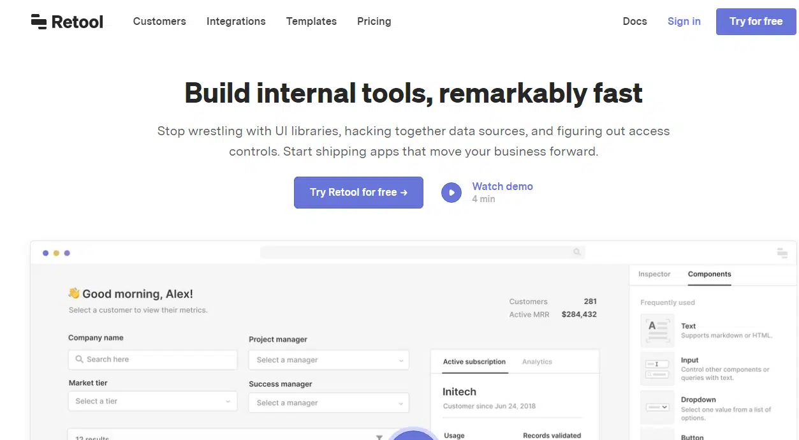This screenshot has height=440, width=799.
Task: Click the Company name search field
Action: pos(152,359)
